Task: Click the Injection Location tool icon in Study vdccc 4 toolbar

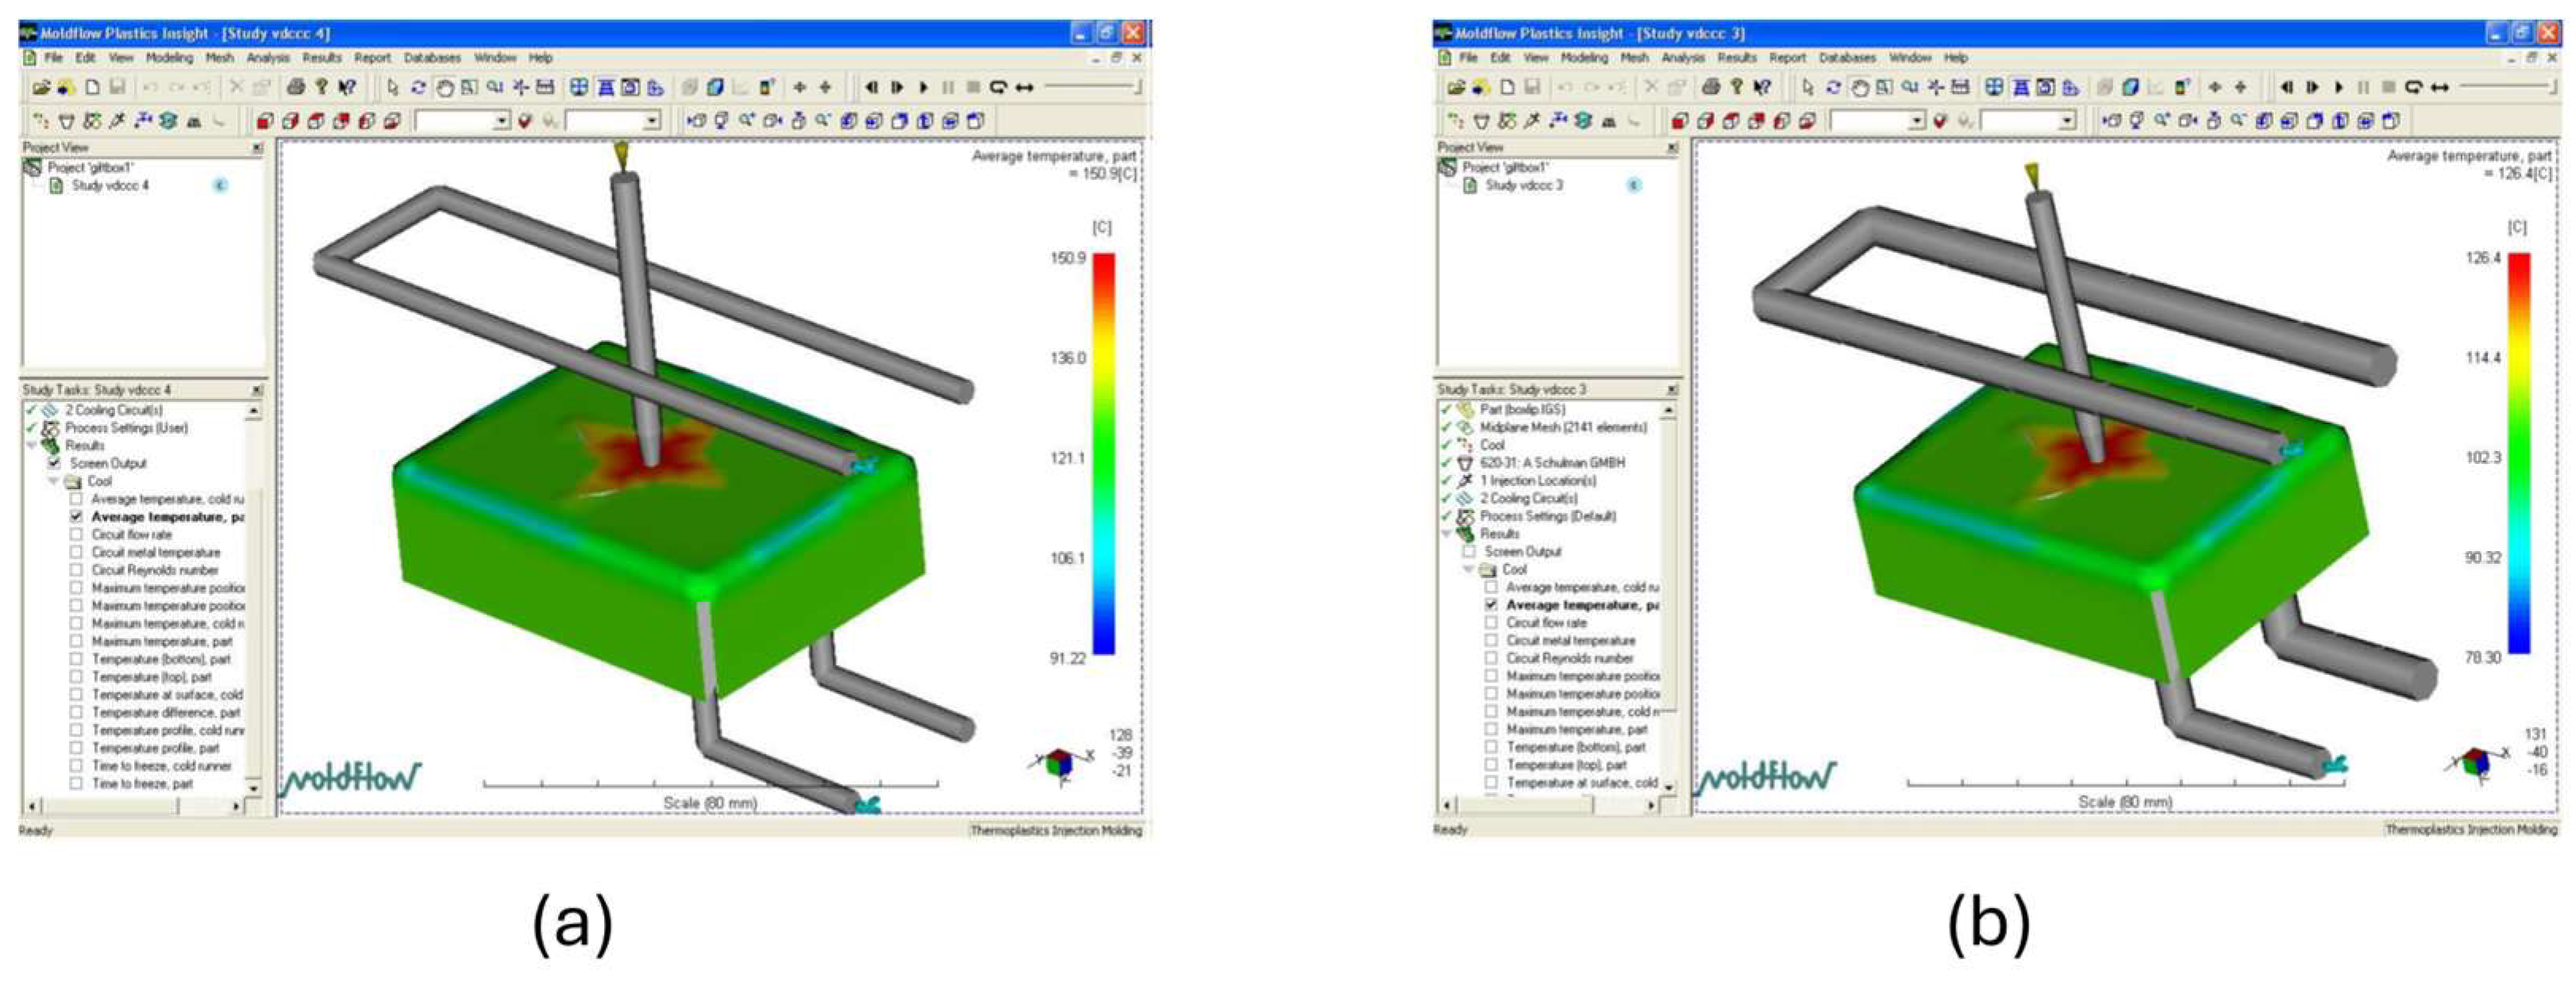Action: (x=116, y=122)
